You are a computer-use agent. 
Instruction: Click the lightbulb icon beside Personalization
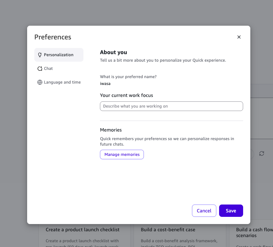coord(40,55)
